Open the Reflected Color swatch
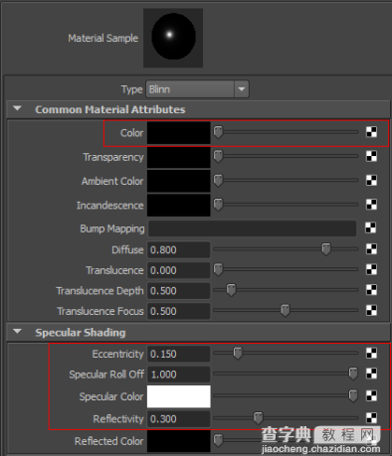392x456 pixels. 179,441
